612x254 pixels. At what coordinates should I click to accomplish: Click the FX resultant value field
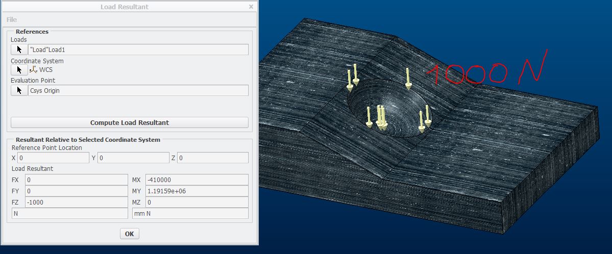click(x=76, y=180)
